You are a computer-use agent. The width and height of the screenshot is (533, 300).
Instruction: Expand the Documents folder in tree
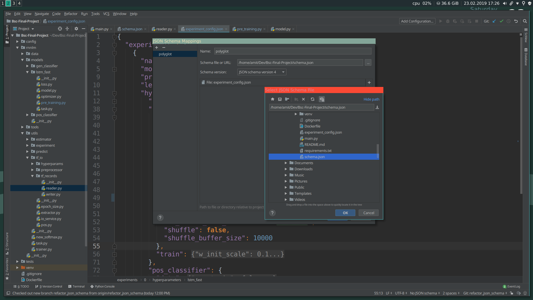tap(286, 163)
